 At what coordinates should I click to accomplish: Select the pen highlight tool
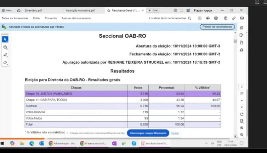[x=5, y=55]
